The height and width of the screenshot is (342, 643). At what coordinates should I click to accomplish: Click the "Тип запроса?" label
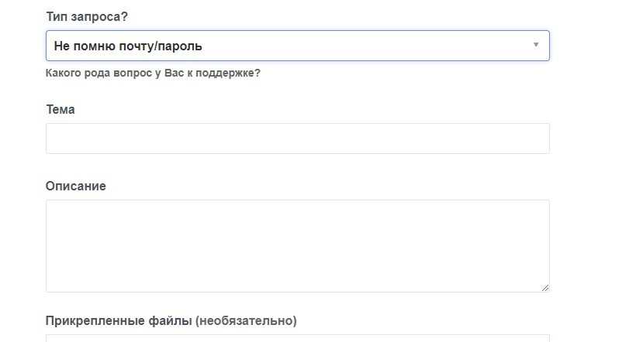pyautogui.click(x=87, y=16)
